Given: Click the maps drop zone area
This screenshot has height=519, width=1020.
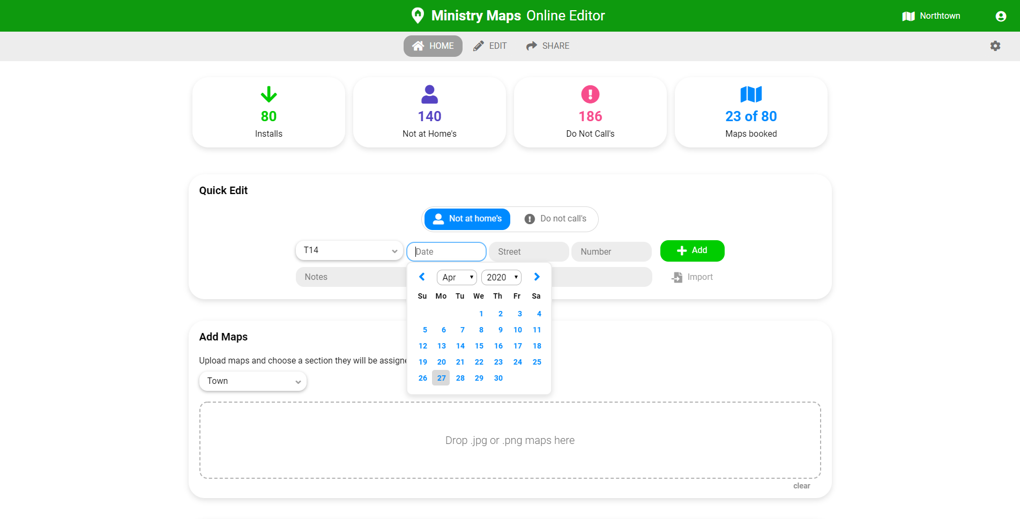Looking at the screenshot, I should point(510,440).
